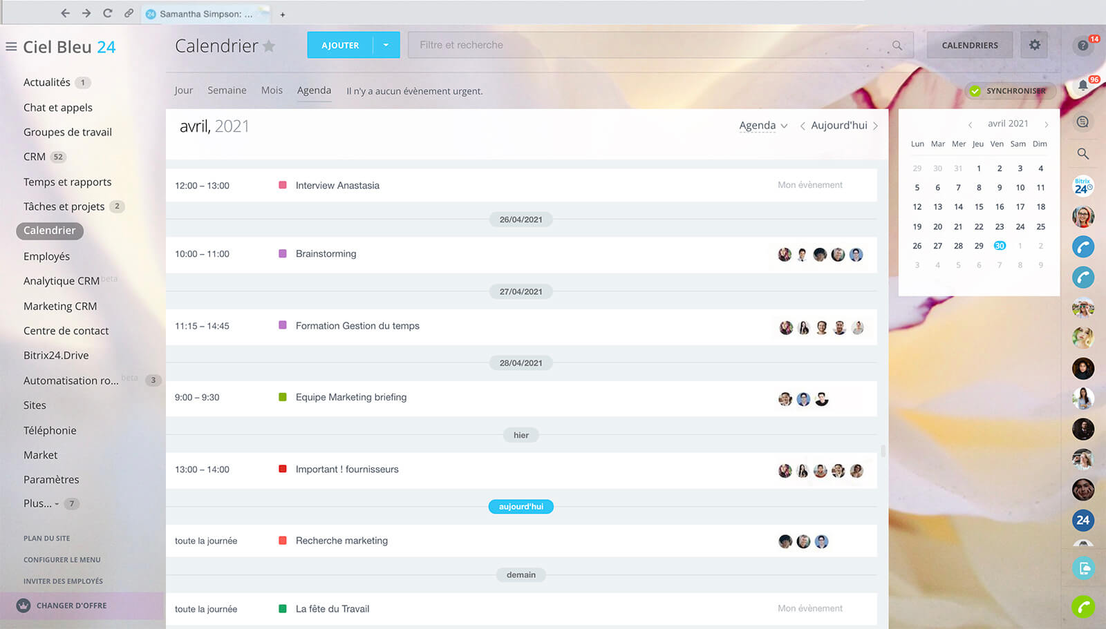Switch to the Semaine tab
The image size is (1106, 629).
pyautogui.click(x=227, y=90)
